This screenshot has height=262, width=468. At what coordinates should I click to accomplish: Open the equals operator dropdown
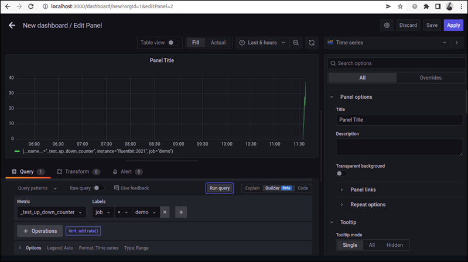coord(122,212)
